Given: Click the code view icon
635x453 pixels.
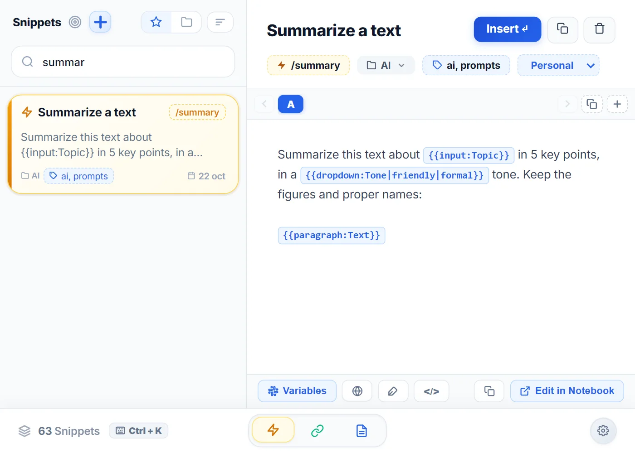Looking at the screenshot, I should point(431,391).
